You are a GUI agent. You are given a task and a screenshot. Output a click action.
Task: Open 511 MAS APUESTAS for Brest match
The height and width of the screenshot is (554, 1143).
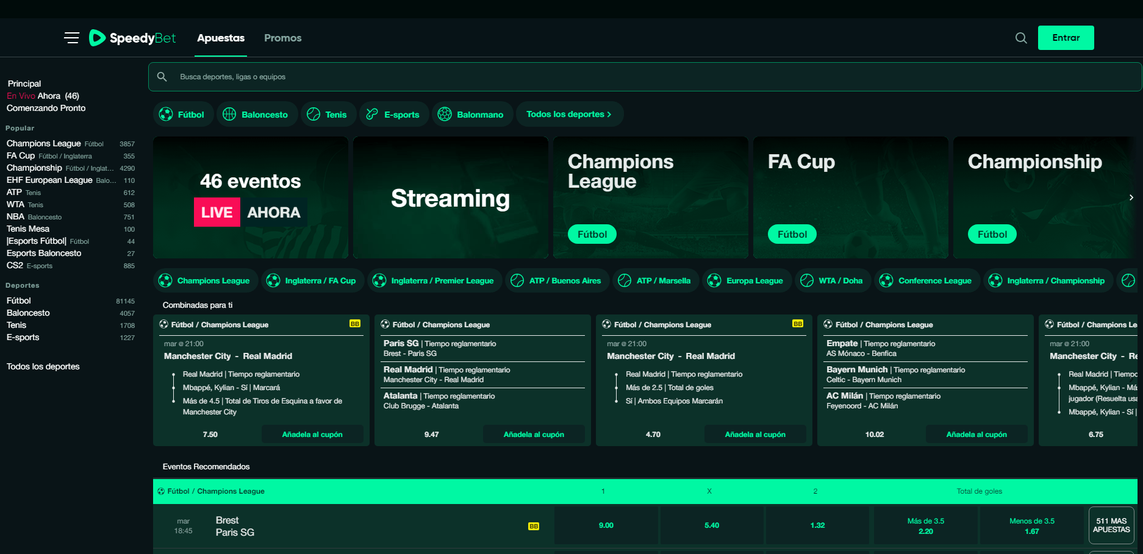1111,525
